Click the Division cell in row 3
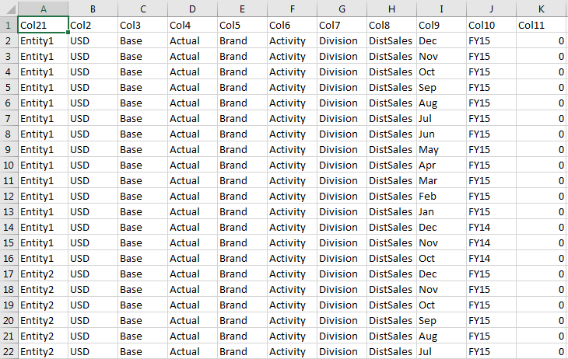The image size is (568, 359). 342,56
